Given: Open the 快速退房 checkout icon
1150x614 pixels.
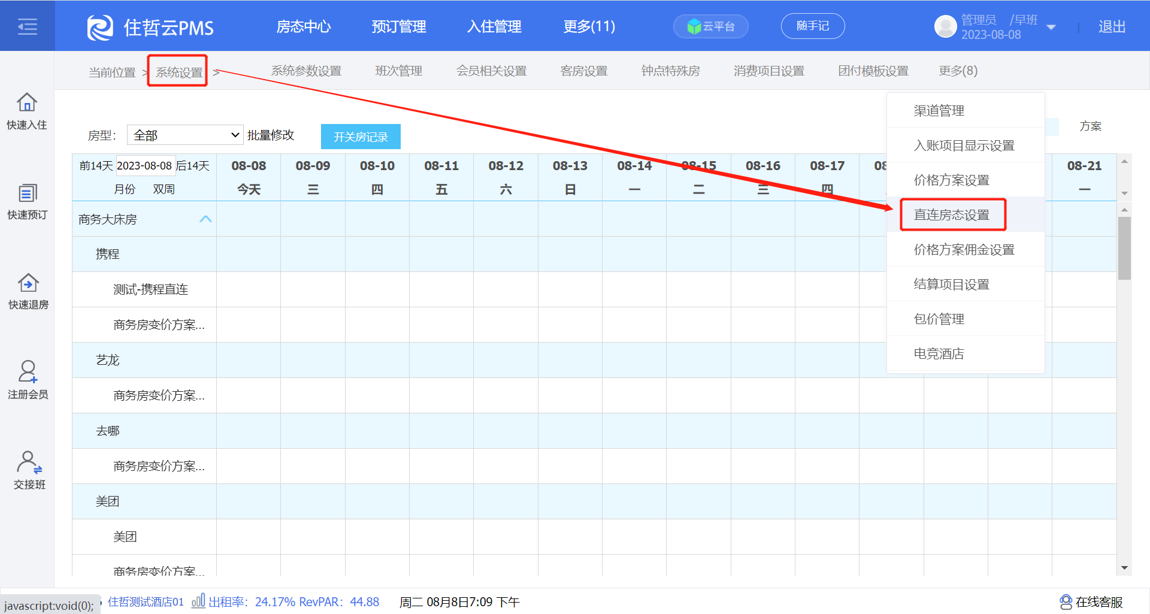Looking at the screenshot, I should tap(28, 283).
